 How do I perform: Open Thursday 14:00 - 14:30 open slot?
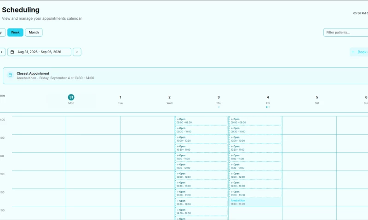tap(201, 212)
